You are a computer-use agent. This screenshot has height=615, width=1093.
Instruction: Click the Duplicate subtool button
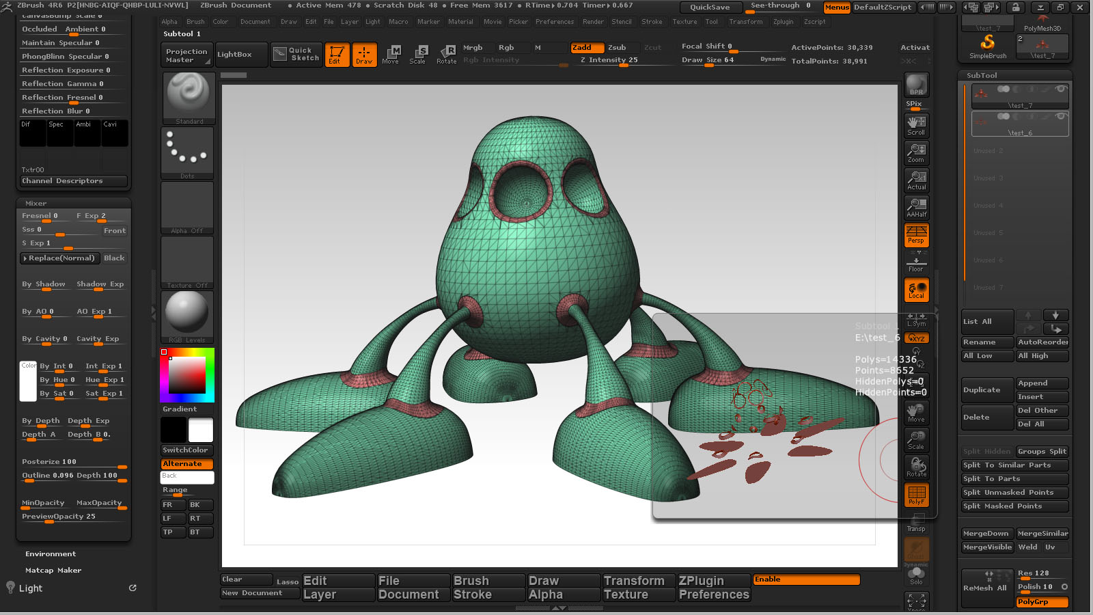coord(987,390)
